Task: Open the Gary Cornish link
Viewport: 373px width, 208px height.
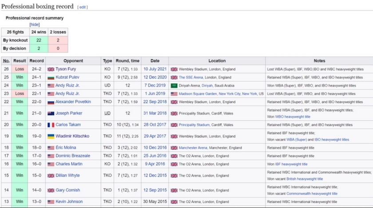Action: (68, 190)
